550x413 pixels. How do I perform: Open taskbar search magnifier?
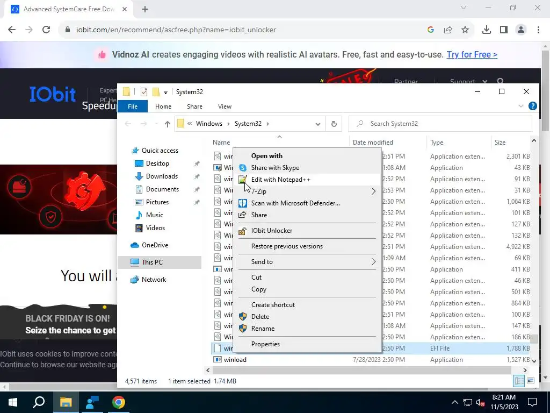39,402
